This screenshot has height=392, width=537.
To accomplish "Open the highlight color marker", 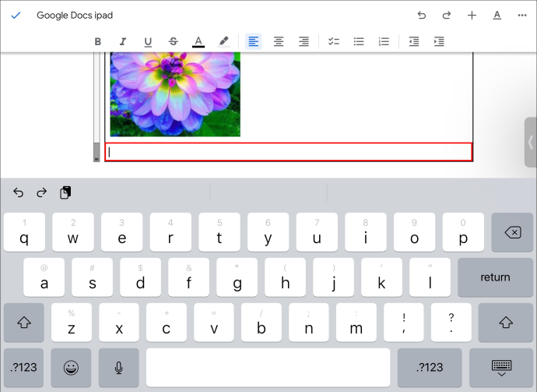I will 223,42.
